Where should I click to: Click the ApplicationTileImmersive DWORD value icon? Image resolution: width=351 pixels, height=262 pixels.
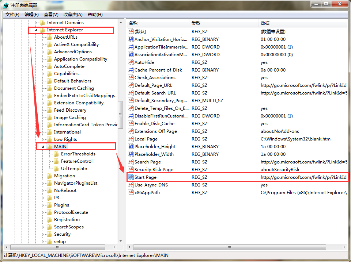[131, 47]
